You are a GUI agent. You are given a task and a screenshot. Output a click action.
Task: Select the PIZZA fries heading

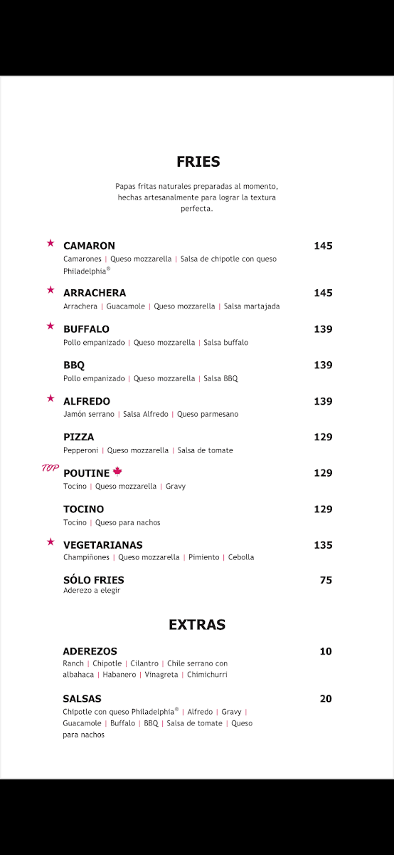click(79, 437)
